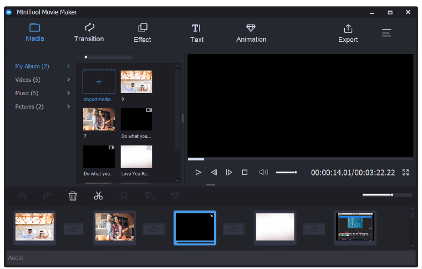The height and width of the screenshot is (269, 422).
Task: Click timeline scrollbar down arrow
Action: pos(412,246)
